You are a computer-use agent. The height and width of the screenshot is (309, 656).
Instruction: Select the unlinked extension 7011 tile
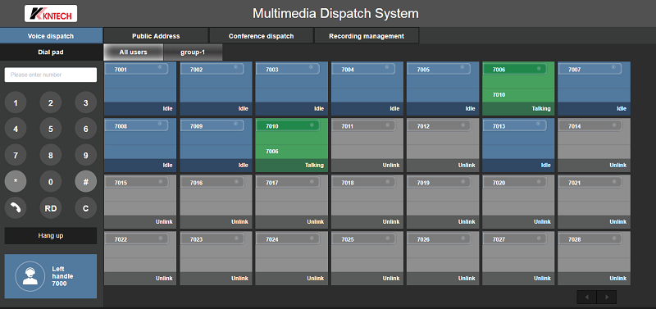[x=367, y=145]
